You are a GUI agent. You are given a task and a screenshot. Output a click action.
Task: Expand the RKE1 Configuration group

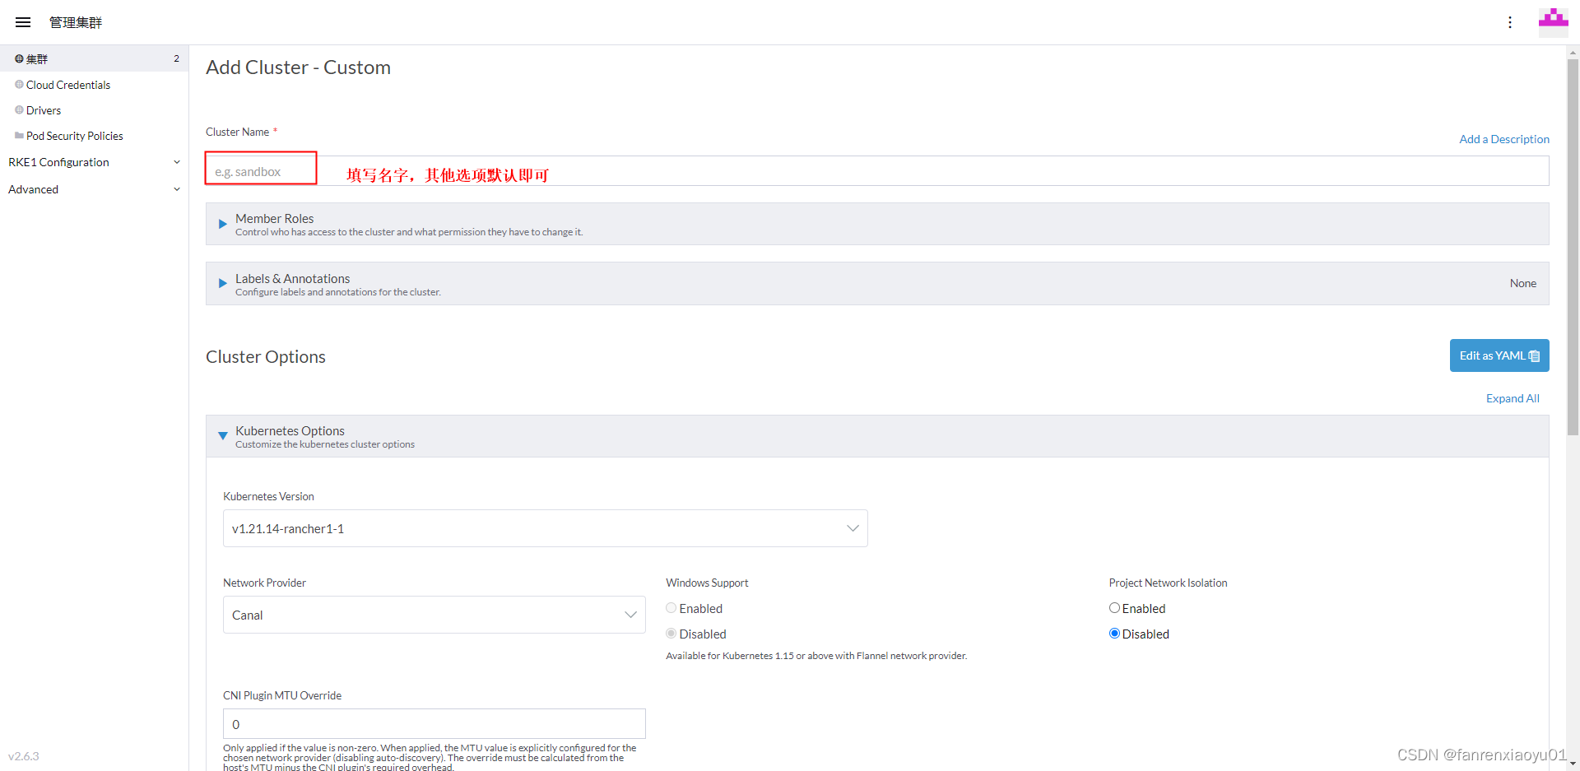pos(94,162)
